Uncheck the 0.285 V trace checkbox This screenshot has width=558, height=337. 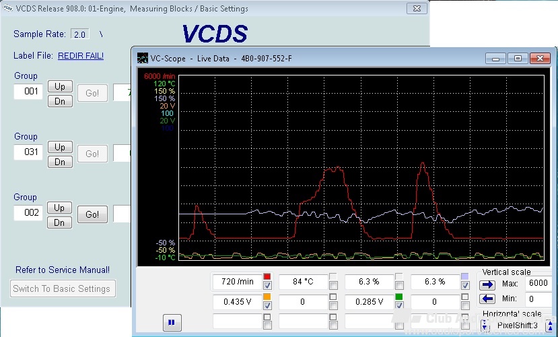399,305
